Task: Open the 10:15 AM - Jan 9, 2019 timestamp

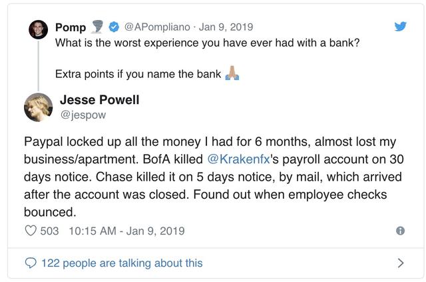Action: click(x=127, y=231)
